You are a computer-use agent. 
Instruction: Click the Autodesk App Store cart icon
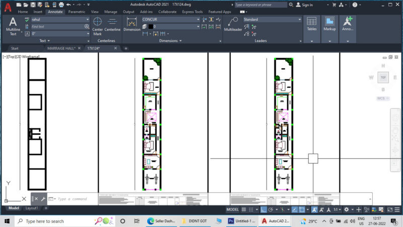click(334, 5)
